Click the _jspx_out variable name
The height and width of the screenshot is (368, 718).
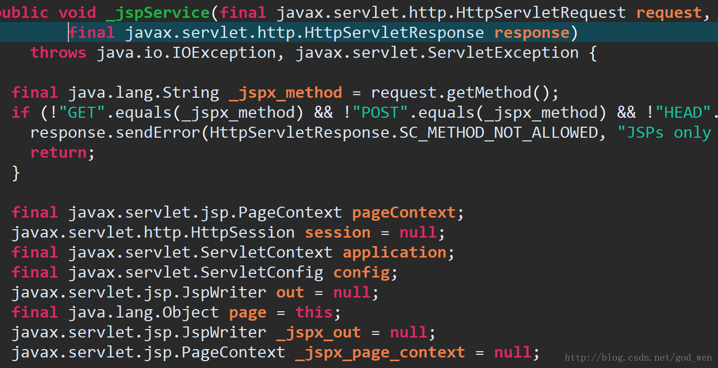[319, 333]
